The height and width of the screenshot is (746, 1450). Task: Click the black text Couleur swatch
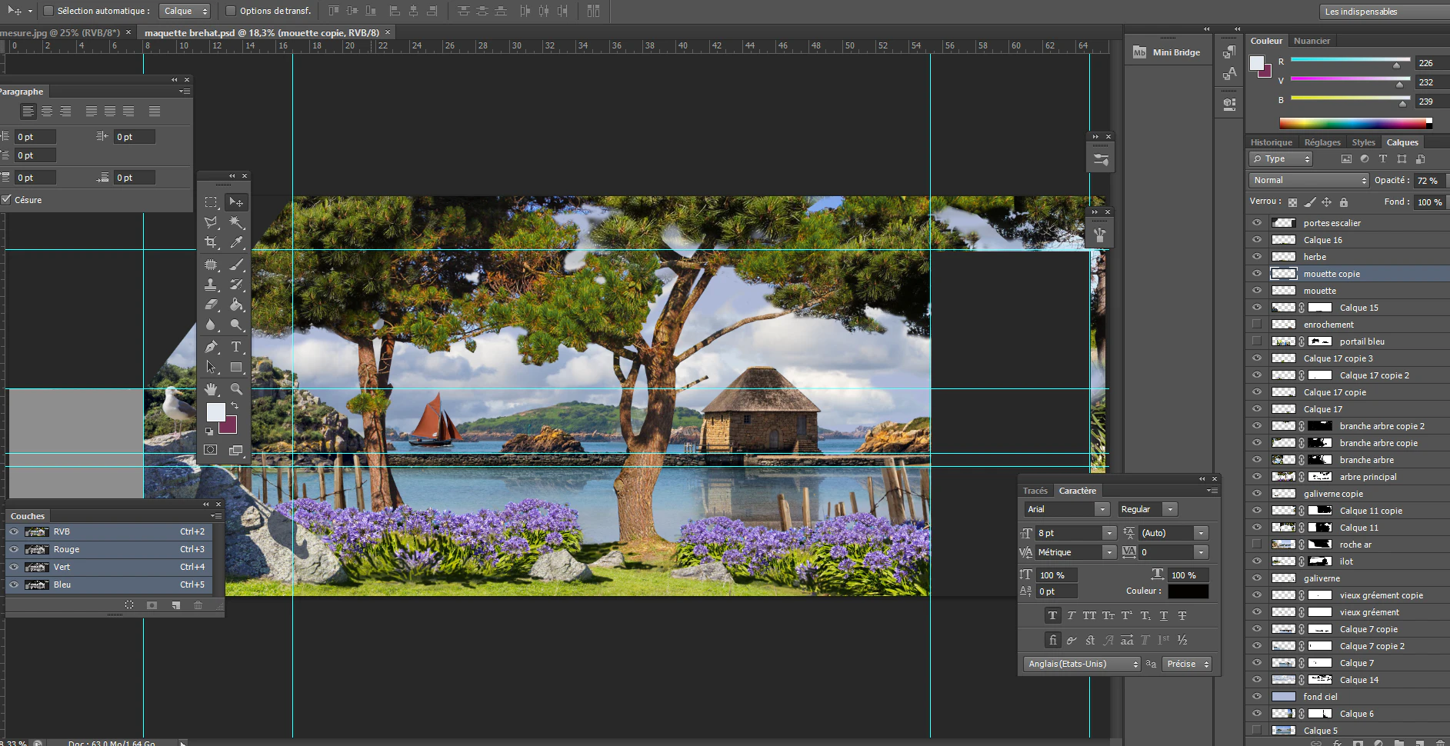pos(1188,591)
